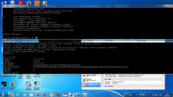Open the Windows Start menu
The image size is (173, 97).
pos(3,95)
